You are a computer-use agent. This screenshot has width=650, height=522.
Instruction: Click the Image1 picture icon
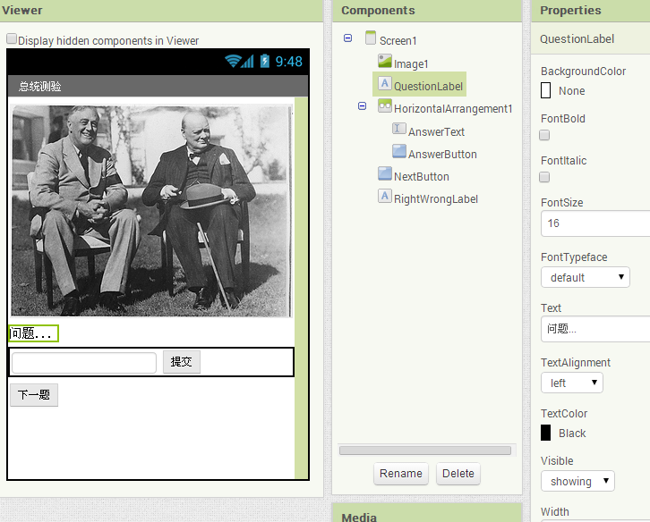pyautogui.click(x=385, y=62)
